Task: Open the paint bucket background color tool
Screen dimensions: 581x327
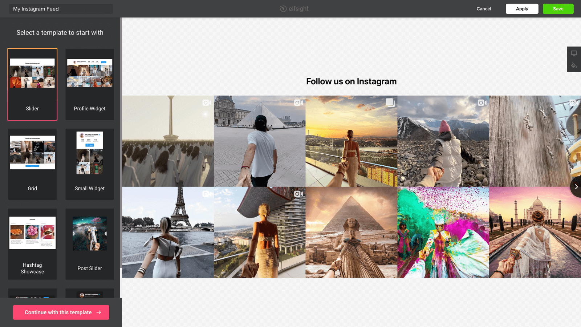Action: (x=574, y=65)
